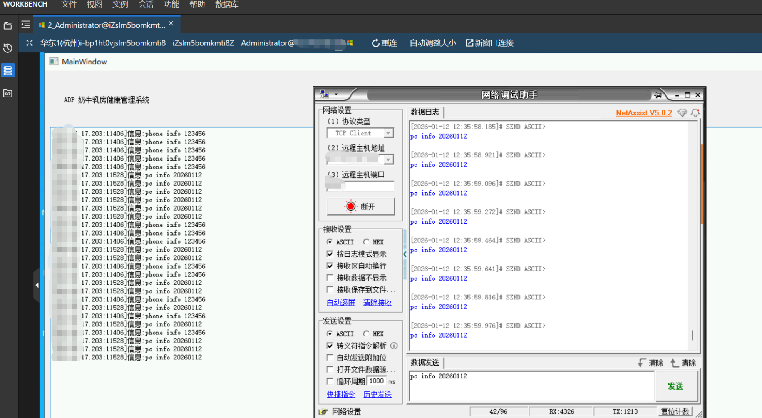
Task: Click the info icon next to 转义符指令解析
Action: click(394, 346)
